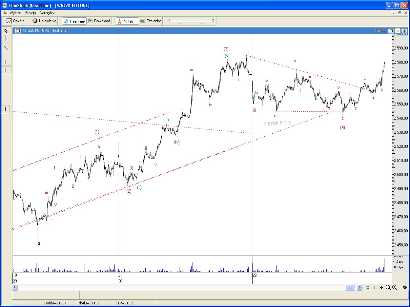Image resolution: width=410 pixels, height=307 pixels.
Task: Click the horizontal scrollbar right arrow
Action: coord(359,287)
